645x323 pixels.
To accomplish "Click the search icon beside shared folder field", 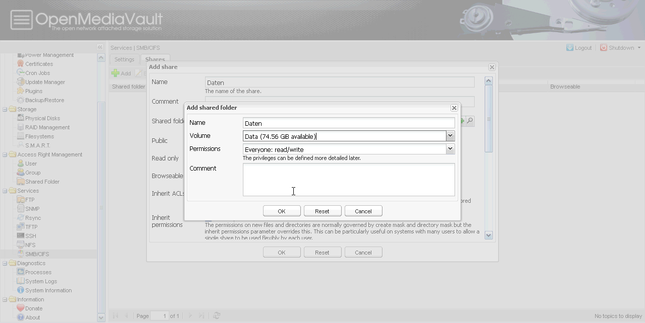I will pos(470,121).
